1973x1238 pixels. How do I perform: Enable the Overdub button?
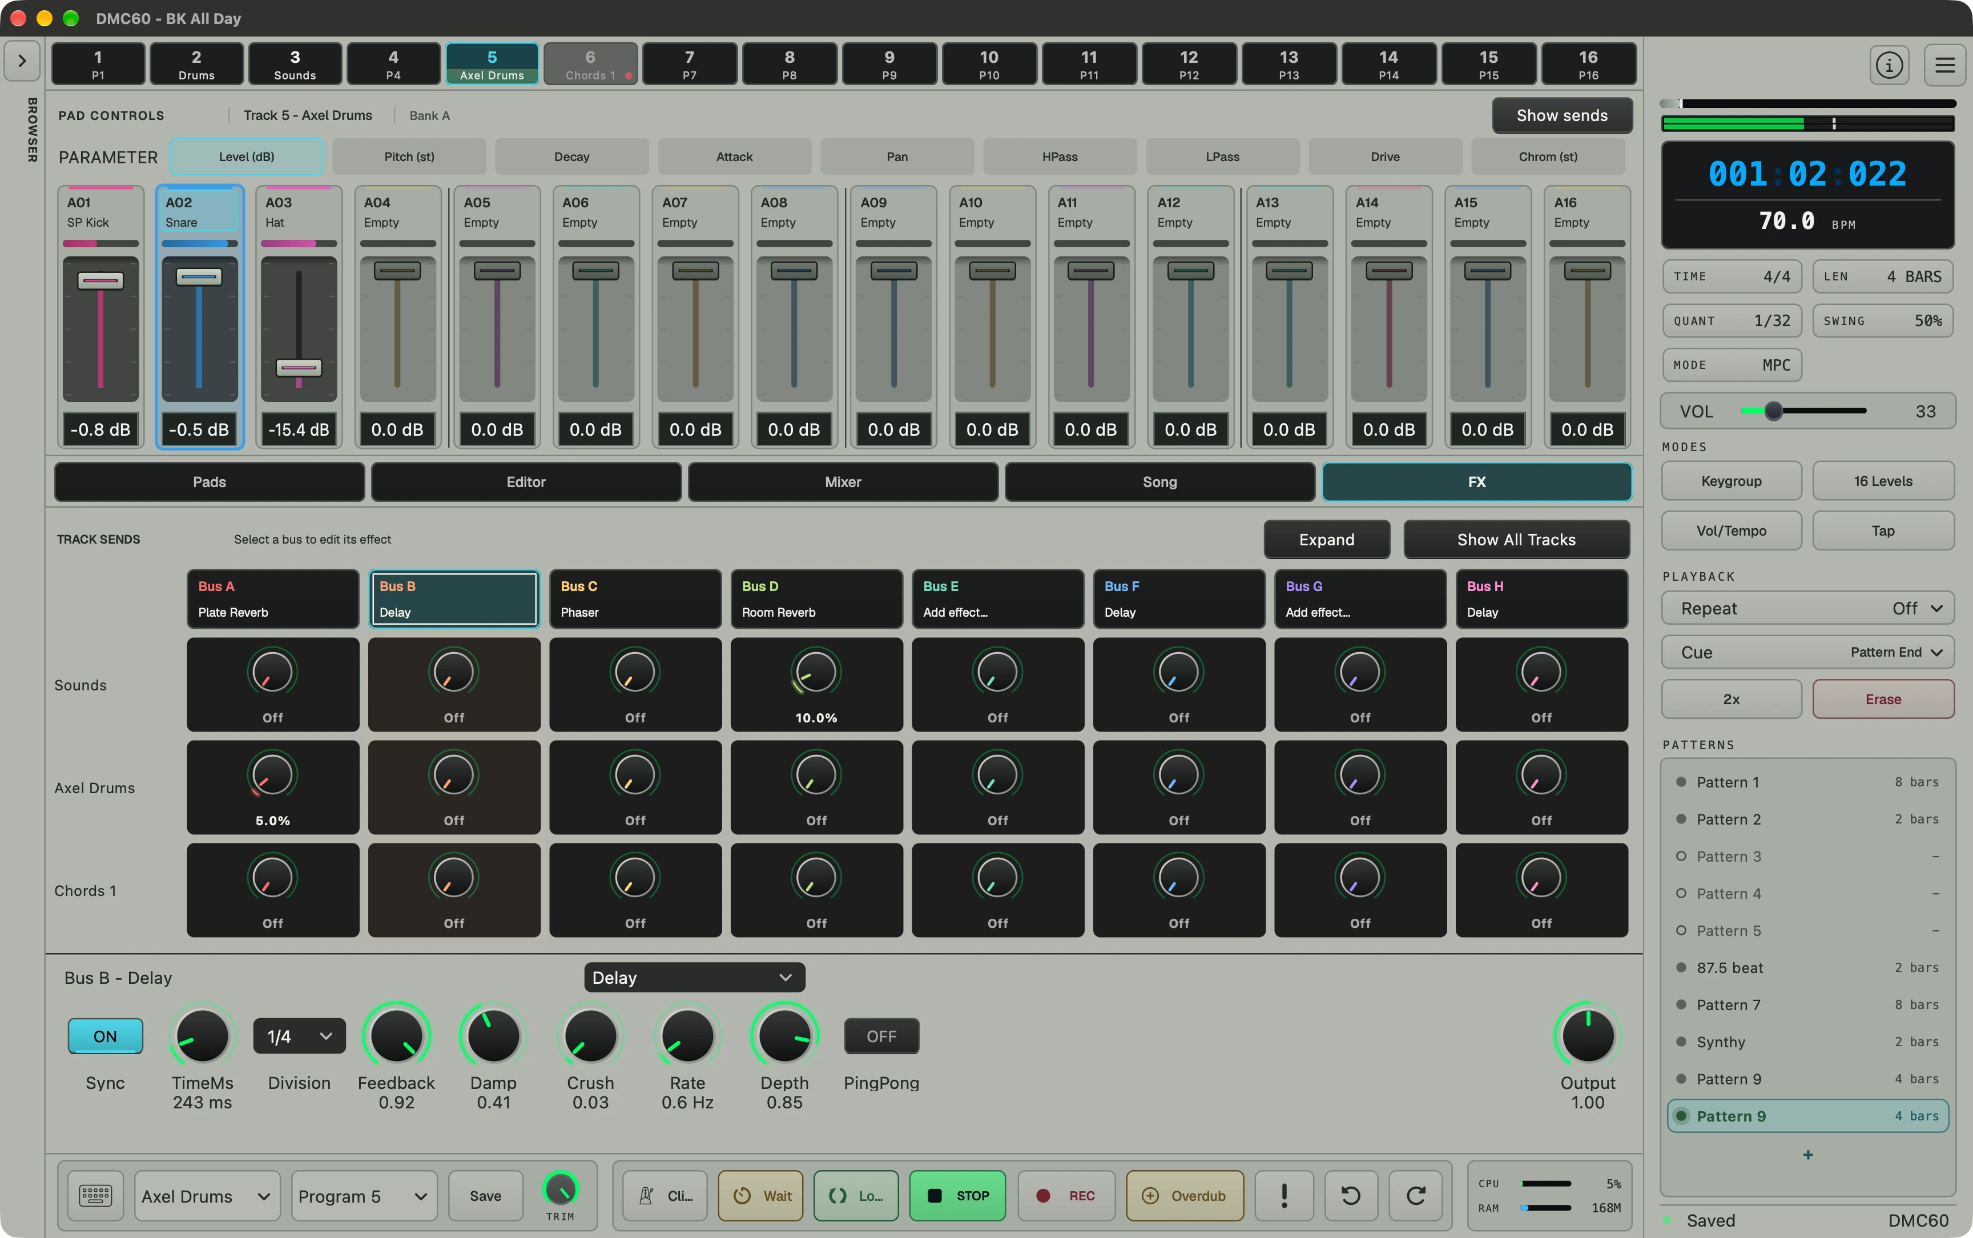click(1185, 1195)
